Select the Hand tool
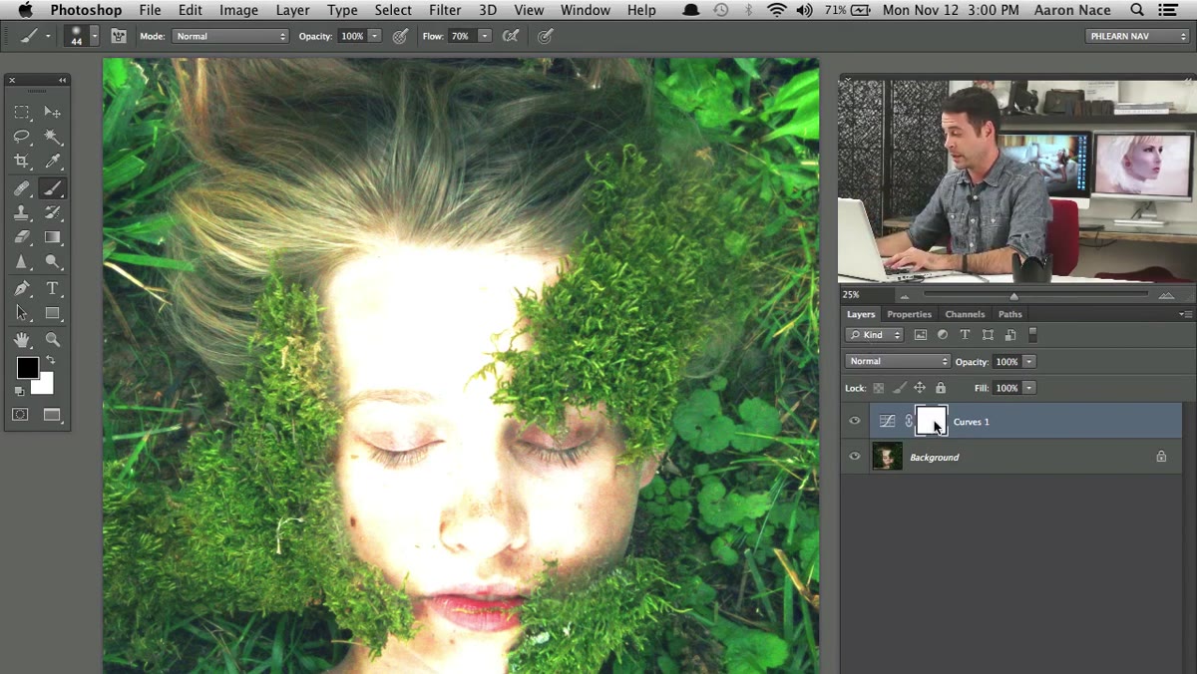 coord(22,339)
